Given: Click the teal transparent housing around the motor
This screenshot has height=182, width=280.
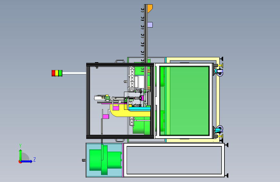Looking at the screenshot, I should point(104,160).
